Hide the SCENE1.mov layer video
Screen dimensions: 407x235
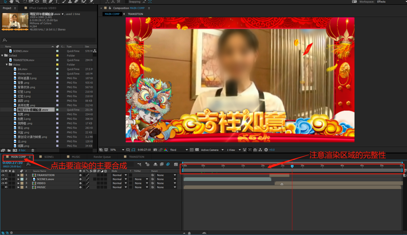pyautogui.click(x=3, y=179)
